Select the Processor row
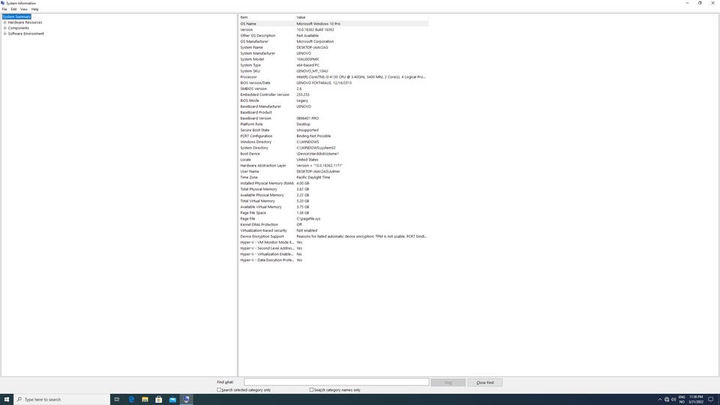720x405 pixels. tap(334, 77)
